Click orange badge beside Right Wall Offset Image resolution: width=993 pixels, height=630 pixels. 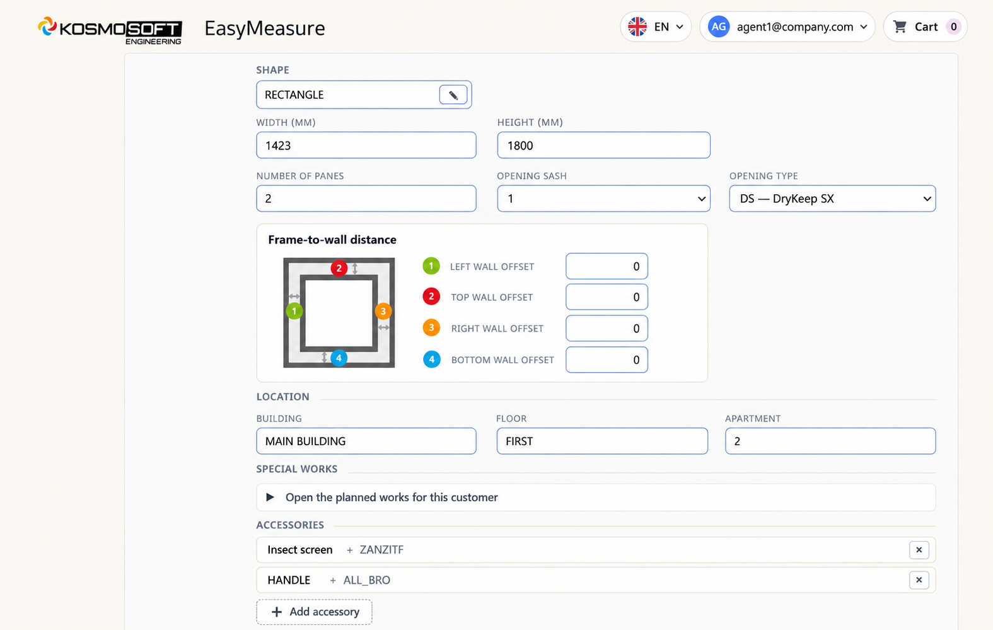click(x=431, y=328)
